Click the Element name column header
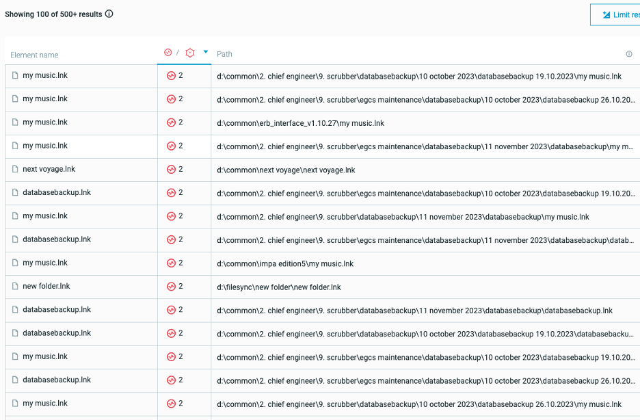640x420 pixels. click(x=34, y=55)
